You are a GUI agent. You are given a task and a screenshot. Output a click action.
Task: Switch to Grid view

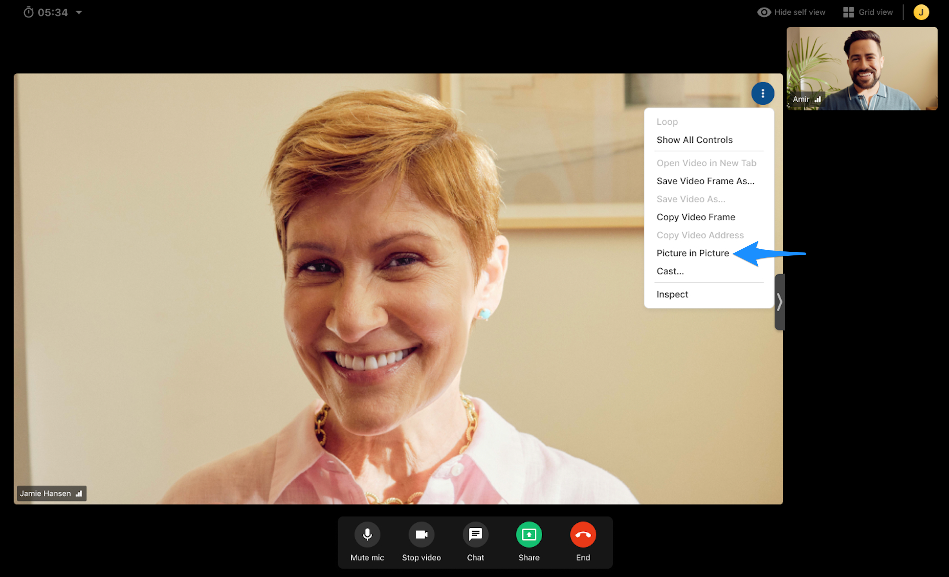[868, 12]
